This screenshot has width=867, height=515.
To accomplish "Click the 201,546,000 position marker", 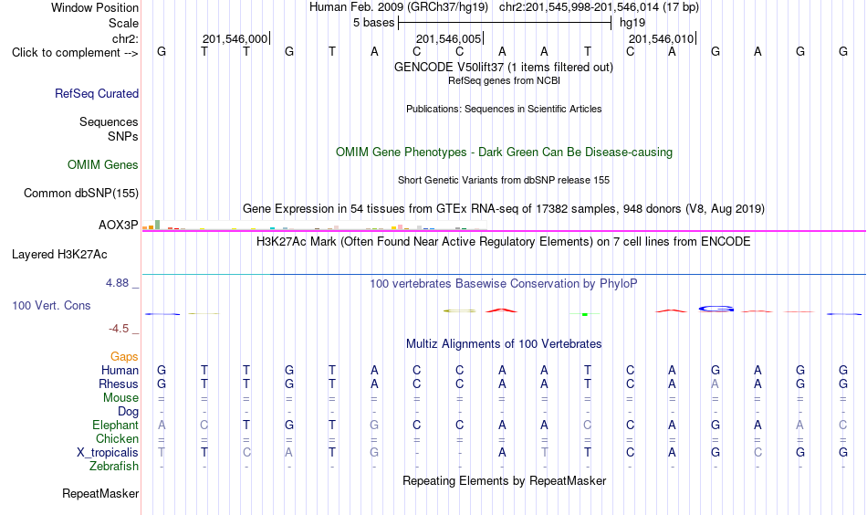I will 235,38.
